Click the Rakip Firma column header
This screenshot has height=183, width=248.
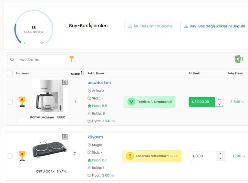click(x=96, y=73)
